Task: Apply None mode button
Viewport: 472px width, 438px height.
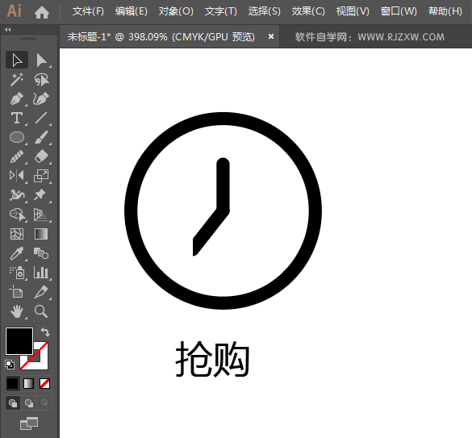Action: [44, 383]
